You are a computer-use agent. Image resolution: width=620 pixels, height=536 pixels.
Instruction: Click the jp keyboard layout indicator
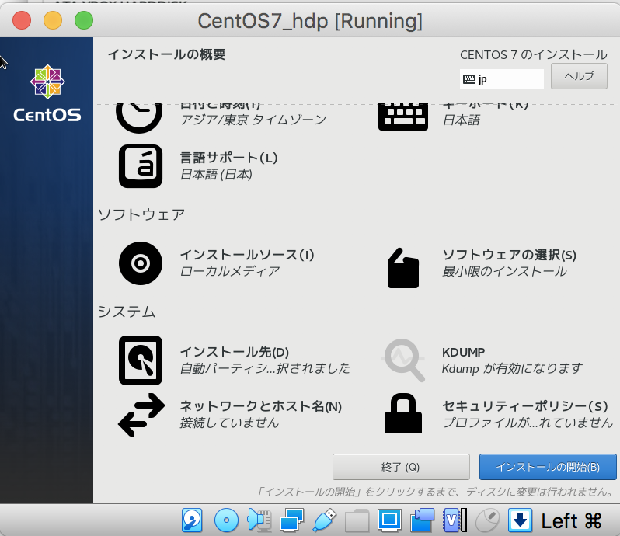coord(501,79)
